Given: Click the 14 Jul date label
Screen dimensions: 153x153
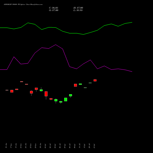Looking at the screenshot, I should [x=80, y=146].
